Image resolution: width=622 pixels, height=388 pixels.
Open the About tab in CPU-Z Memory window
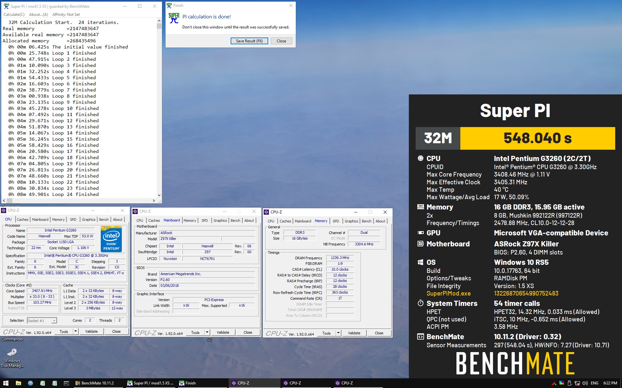(x=380, y=221)
